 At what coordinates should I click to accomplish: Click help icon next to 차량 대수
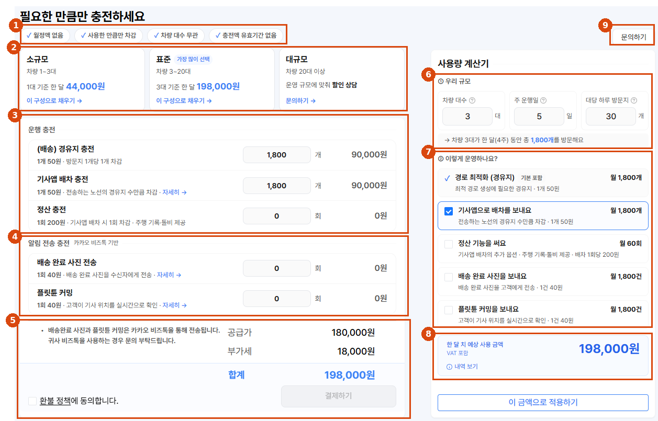pos(472,101)
